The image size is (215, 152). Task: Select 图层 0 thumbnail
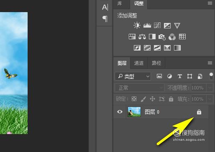click(134, 112)
